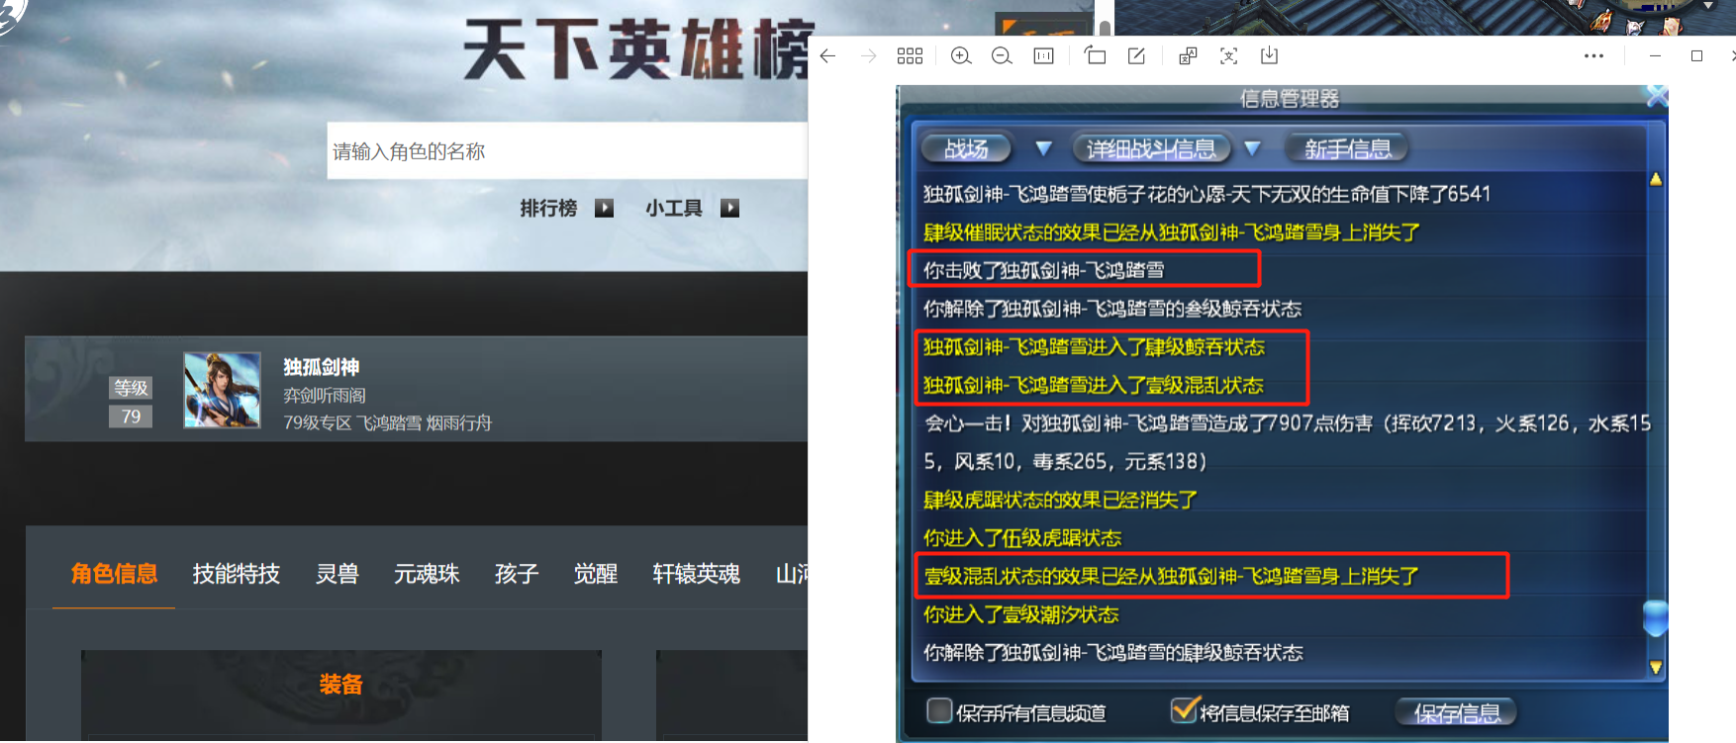
Task: Go back to previous image in viewer
Action: [x=828, y=56]
